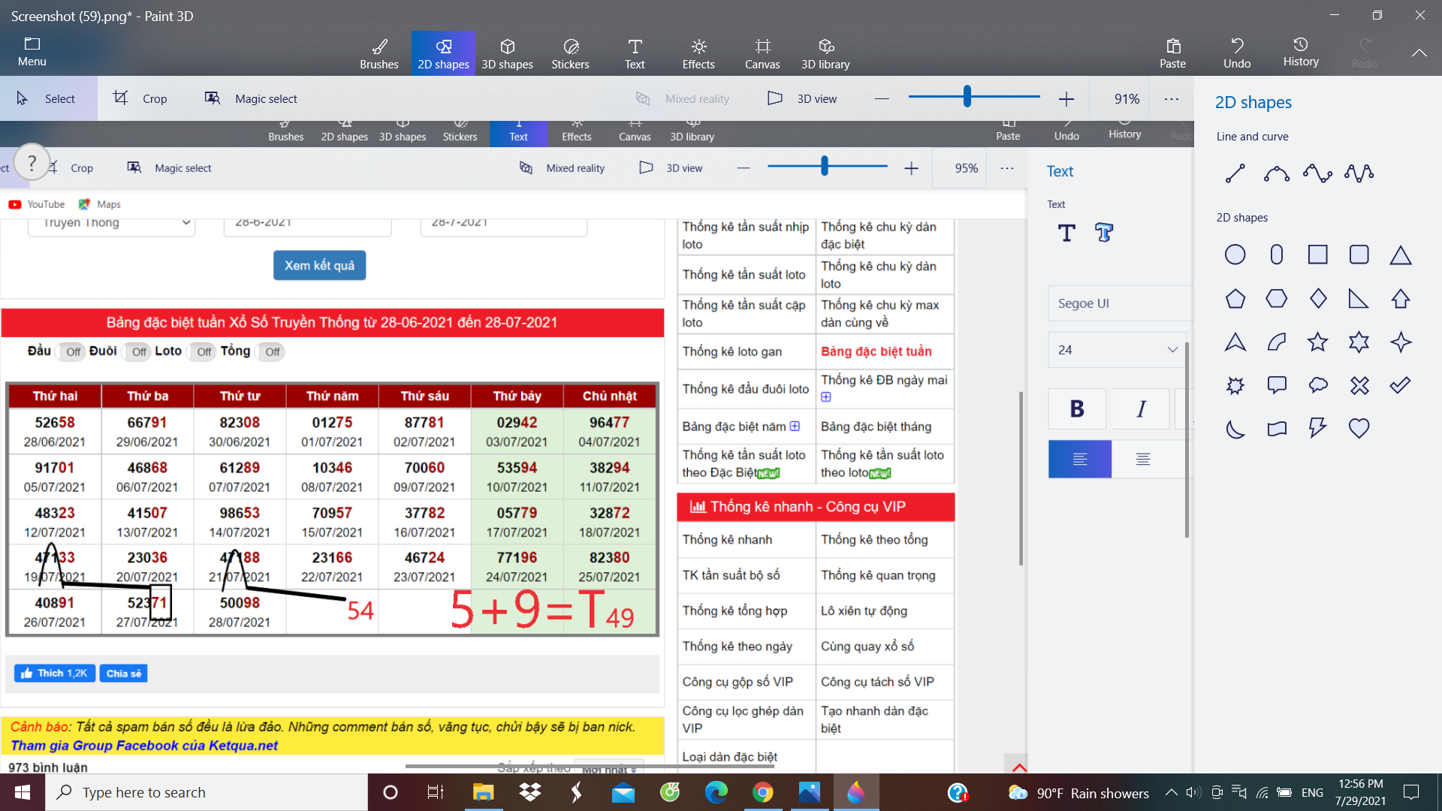This screenshot has height=811, width=1442.
Task: Toggle the Đầu Off switch
Action: 72,351
